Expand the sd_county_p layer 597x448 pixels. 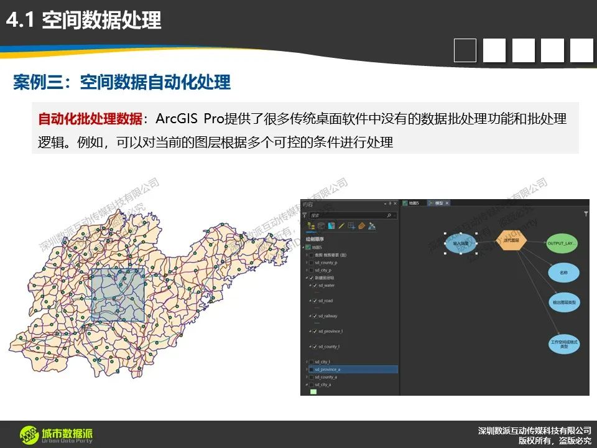point(307,263)
